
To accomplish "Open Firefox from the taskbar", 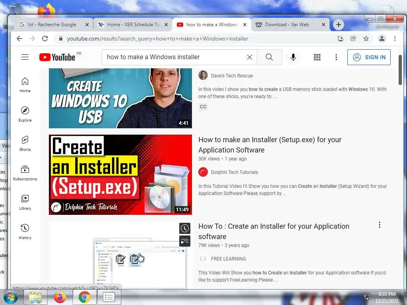I will (x=60, y=297).
